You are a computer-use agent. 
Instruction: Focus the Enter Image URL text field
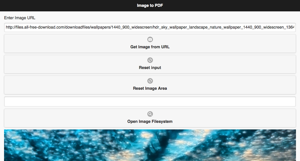pos(150,27)
